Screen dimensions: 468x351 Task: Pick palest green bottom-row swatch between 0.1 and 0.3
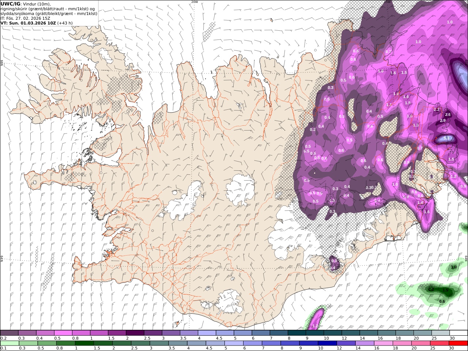pos(9,343)
